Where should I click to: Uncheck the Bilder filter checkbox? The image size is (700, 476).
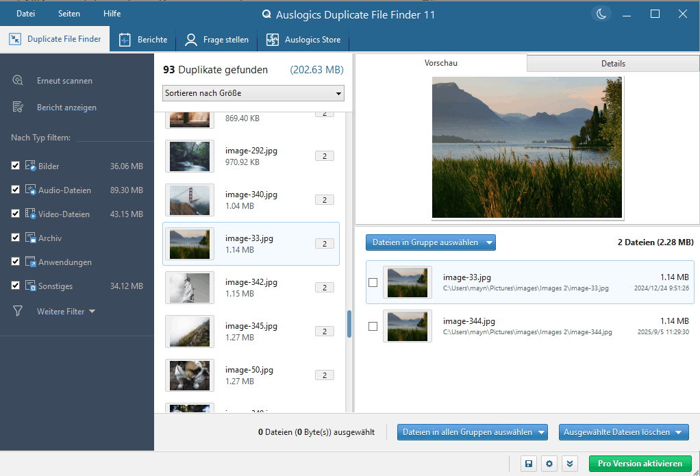tap(15, 166)
